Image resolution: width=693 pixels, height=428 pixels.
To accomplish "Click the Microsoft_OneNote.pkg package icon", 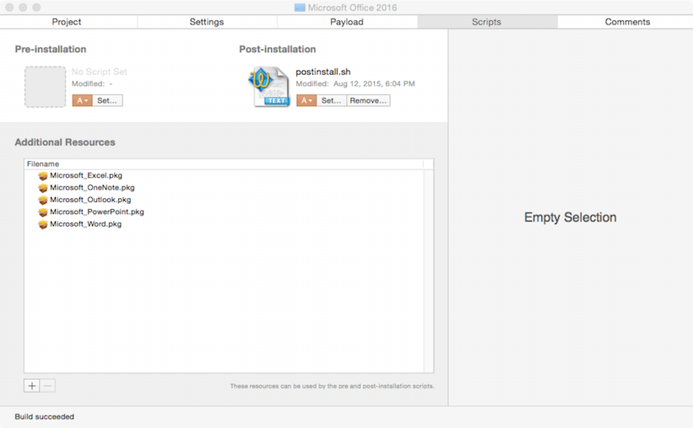I will (43, 188).
